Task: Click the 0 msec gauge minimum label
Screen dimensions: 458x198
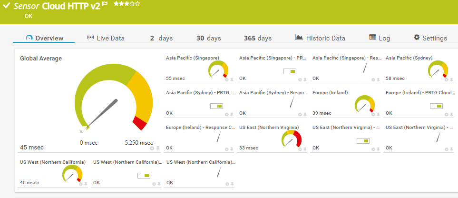Action: pyautogui.click(x=88, y=143)
